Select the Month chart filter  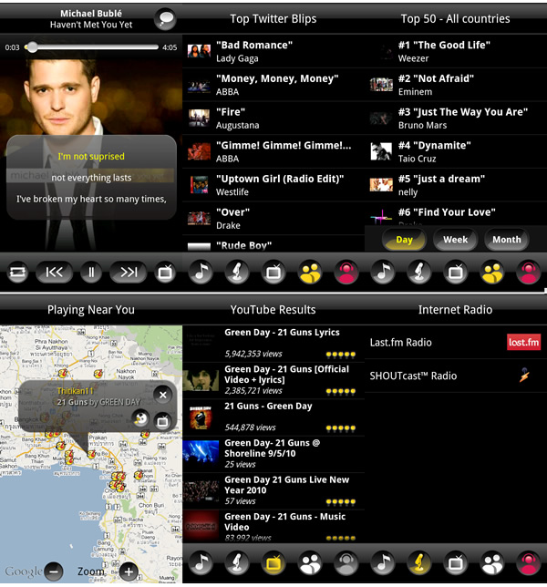(x=507, y=240)
